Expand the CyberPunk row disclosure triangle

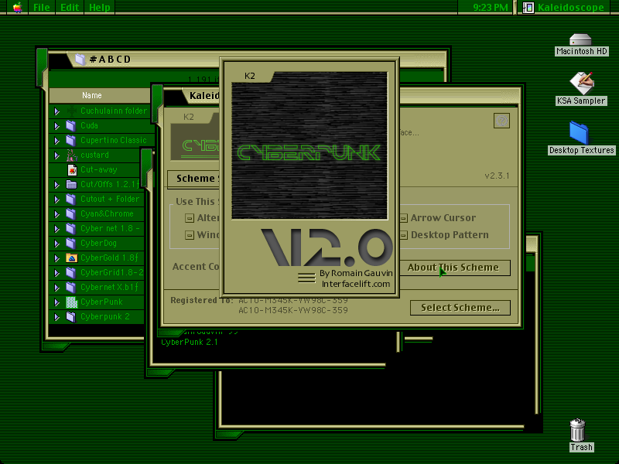[x=56, y=302]
